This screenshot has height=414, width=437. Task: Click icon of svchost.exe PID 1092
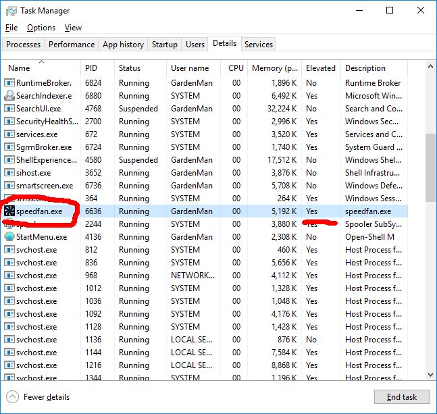pyautogui.click(x=9, y=313)
